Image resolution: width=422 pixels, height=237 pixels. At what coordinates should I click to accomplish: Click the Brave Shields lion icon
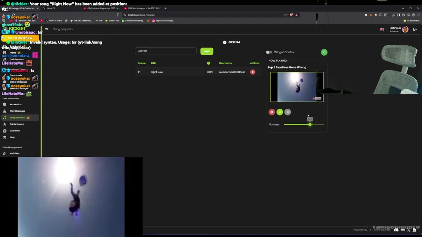291,15
